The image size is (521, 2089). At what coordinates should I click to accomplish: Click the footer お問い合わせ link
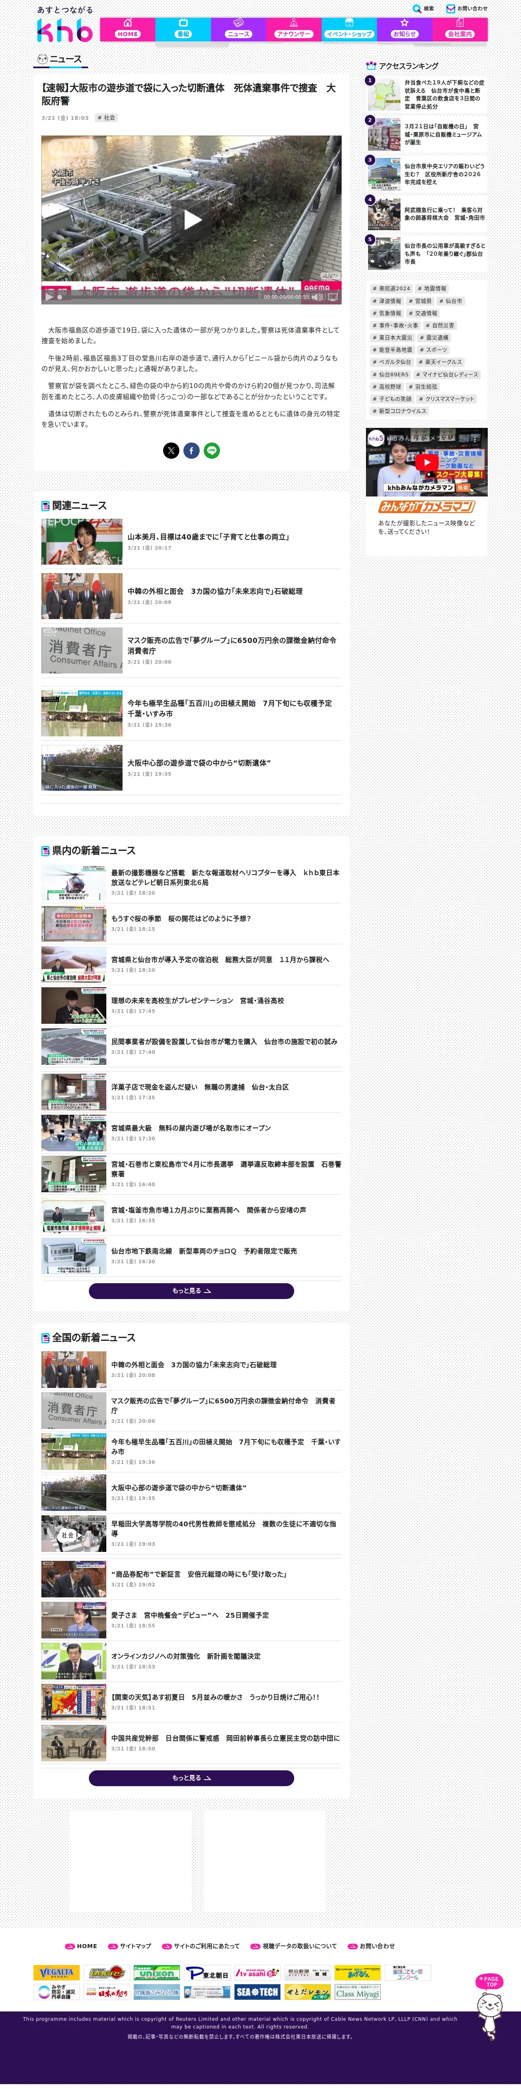coord(372,1945)
